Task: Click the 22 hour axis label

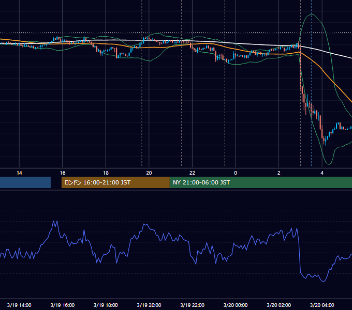Action: pyautogui.click(x=192, y=173)
